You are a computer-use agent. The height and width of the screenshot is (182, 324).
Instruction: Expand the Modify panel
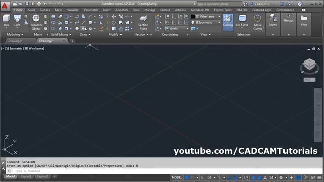[x=115, y=34]
